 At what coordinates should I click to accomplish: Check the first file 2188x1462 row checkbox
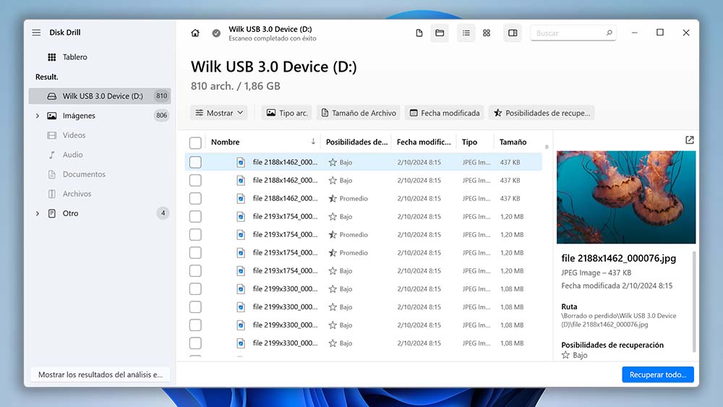(195, 162)
